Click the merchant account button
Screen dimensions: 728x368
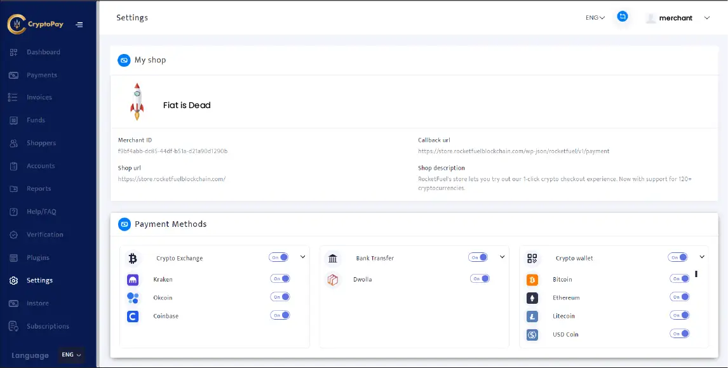click(675, 18)
